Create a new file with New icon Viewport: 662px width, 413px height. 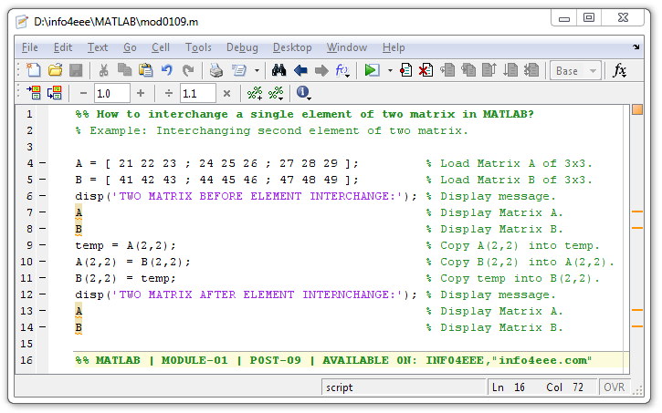pyautogui.click(x=34, y=70)
